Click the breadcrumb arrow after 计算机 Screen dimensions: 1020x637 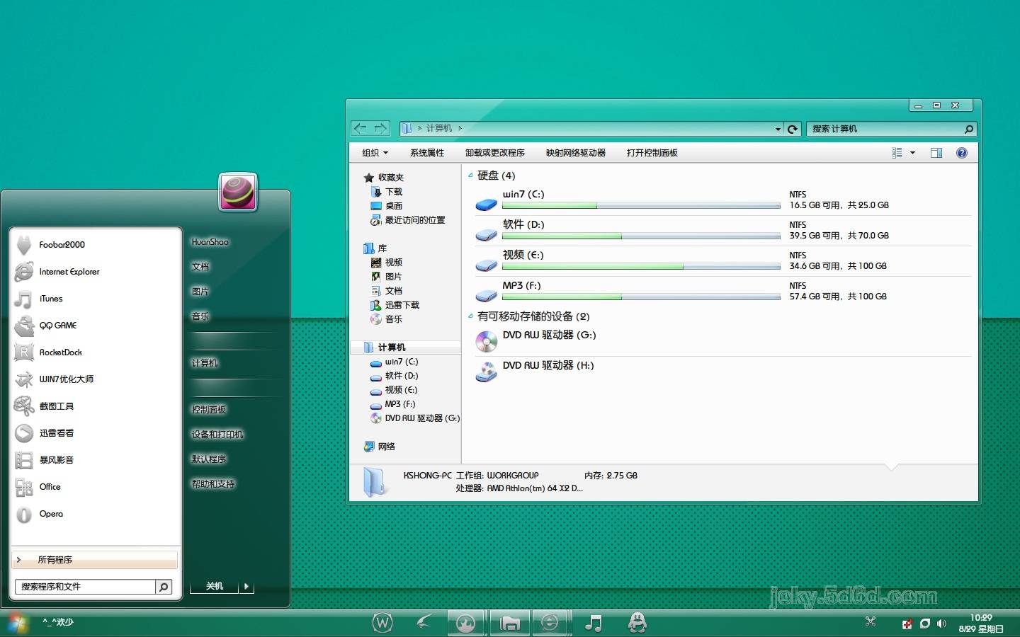460,129
